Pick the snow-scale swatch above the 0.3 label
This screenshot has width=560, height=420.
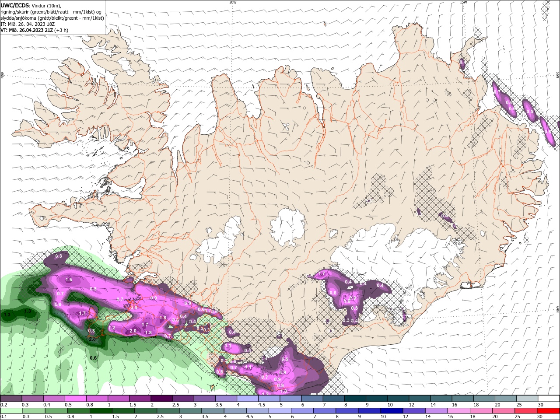(x=32, y=399)
